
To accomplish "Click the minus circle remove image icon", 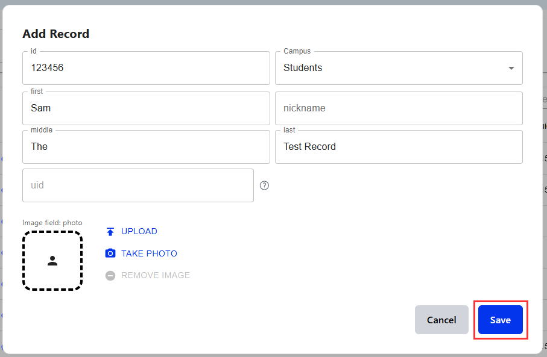I will point(110,276).
